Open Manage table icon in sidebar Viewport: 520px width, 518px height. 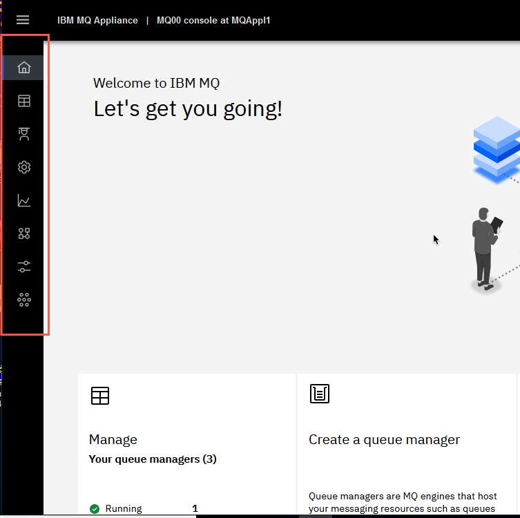24,101
